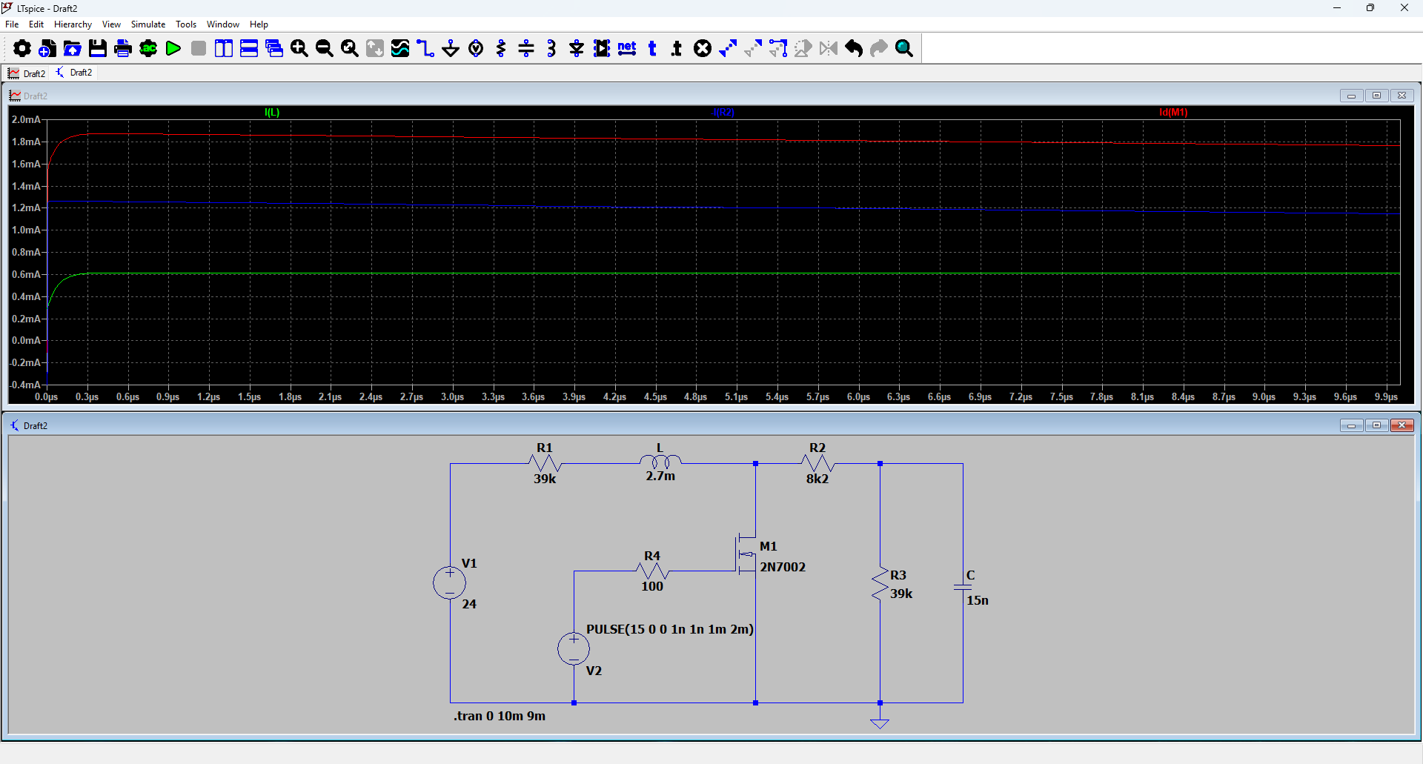
Task: Select the capacitor component tool
Action: pos(526,49)
